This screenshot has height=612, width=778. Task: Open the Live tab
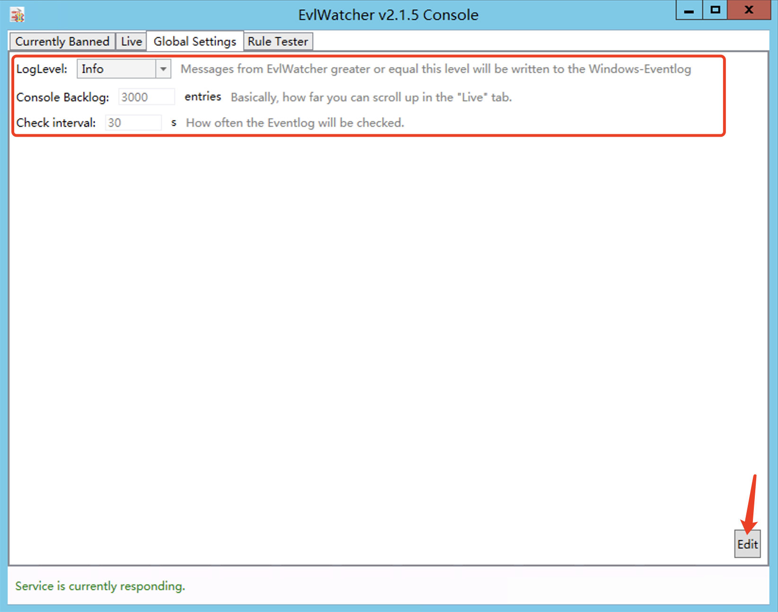click(x=131, y=42)
